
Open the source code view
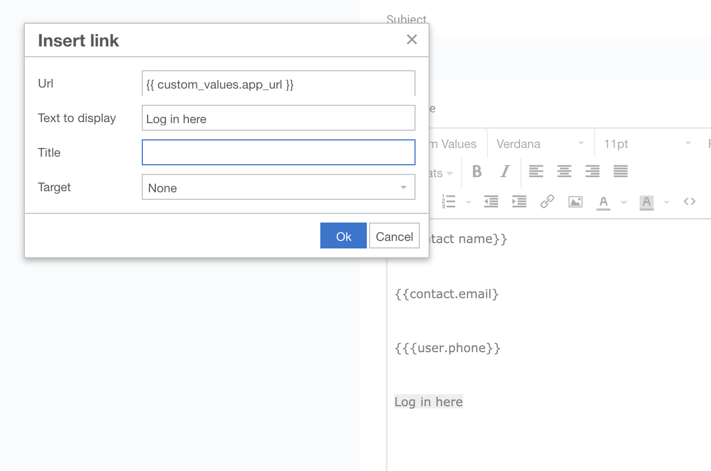pos(689,201)
